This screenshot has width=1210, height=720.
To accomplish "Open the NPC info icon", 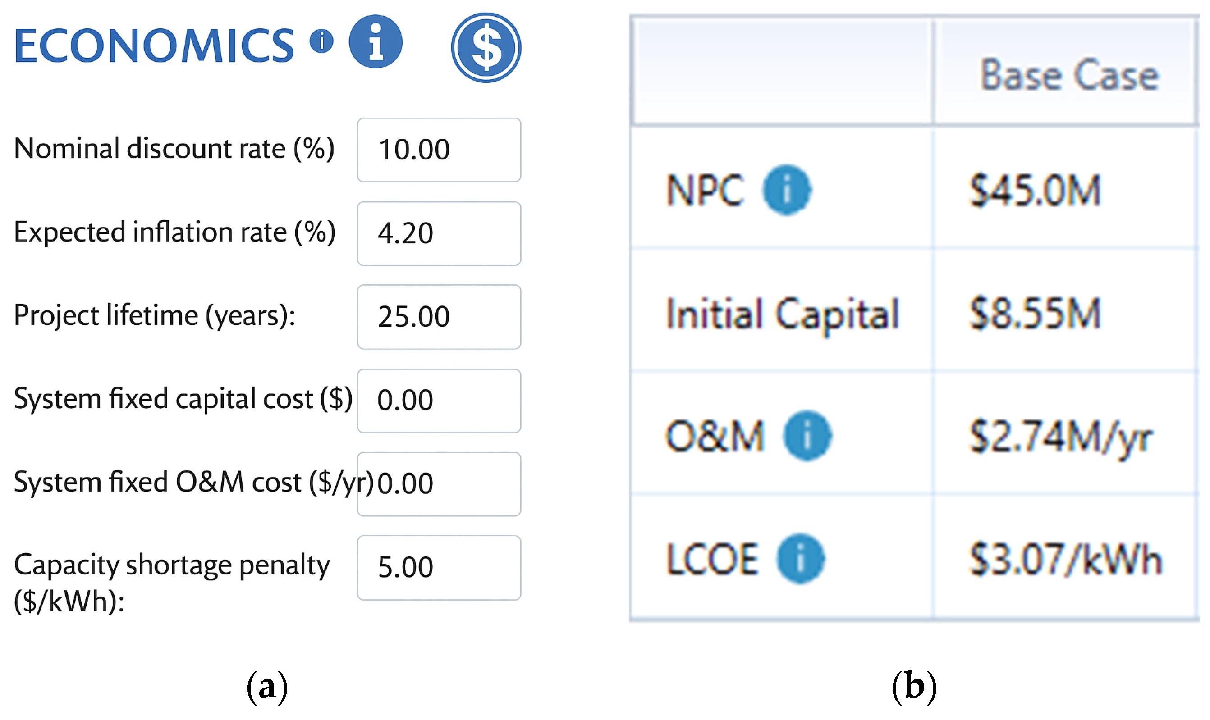I will [x=786, y=190].
